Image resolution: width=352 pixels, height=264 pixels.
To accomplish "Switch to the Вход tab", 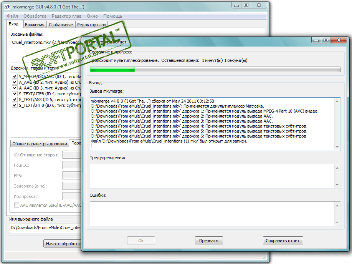I will click(x=14, y=24).
